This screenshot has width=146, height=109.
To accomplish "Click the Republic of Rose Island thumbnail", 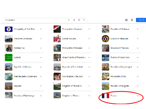I will tap(57, 67).
